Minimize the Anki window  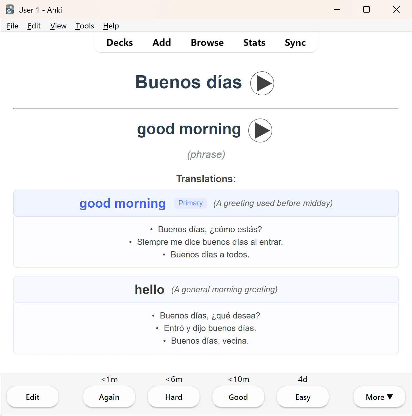337,10
